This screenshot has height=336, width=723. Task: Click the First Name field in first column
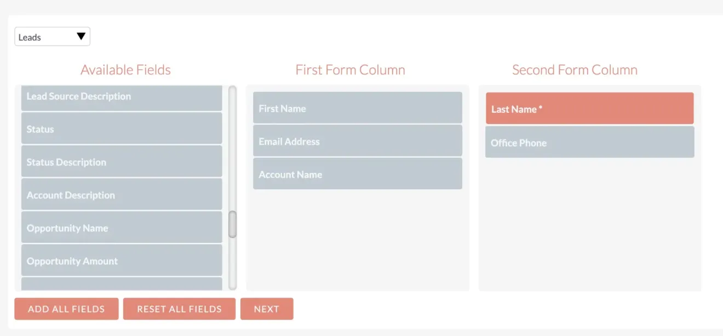(358, 108)
